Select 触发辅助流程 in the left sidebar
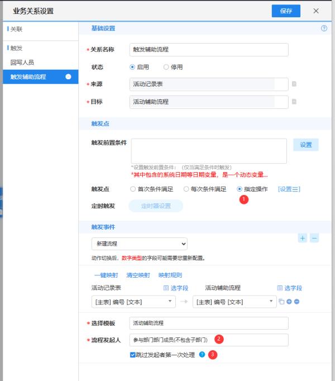 point(28,77)
